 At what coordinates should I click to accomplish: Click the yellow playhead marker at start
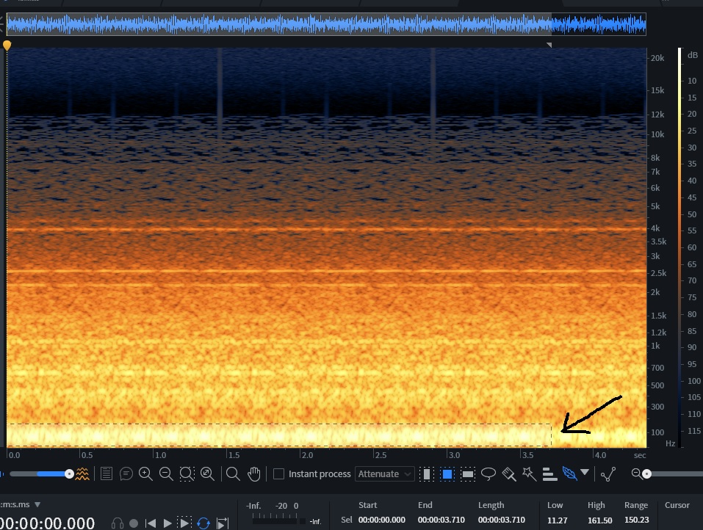click(7, 46)
